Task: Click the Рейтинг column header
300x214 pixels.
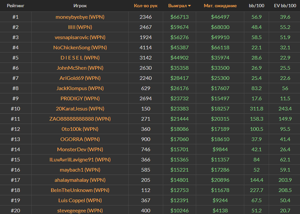Action: pyautogui.click(x=15, y=6)
